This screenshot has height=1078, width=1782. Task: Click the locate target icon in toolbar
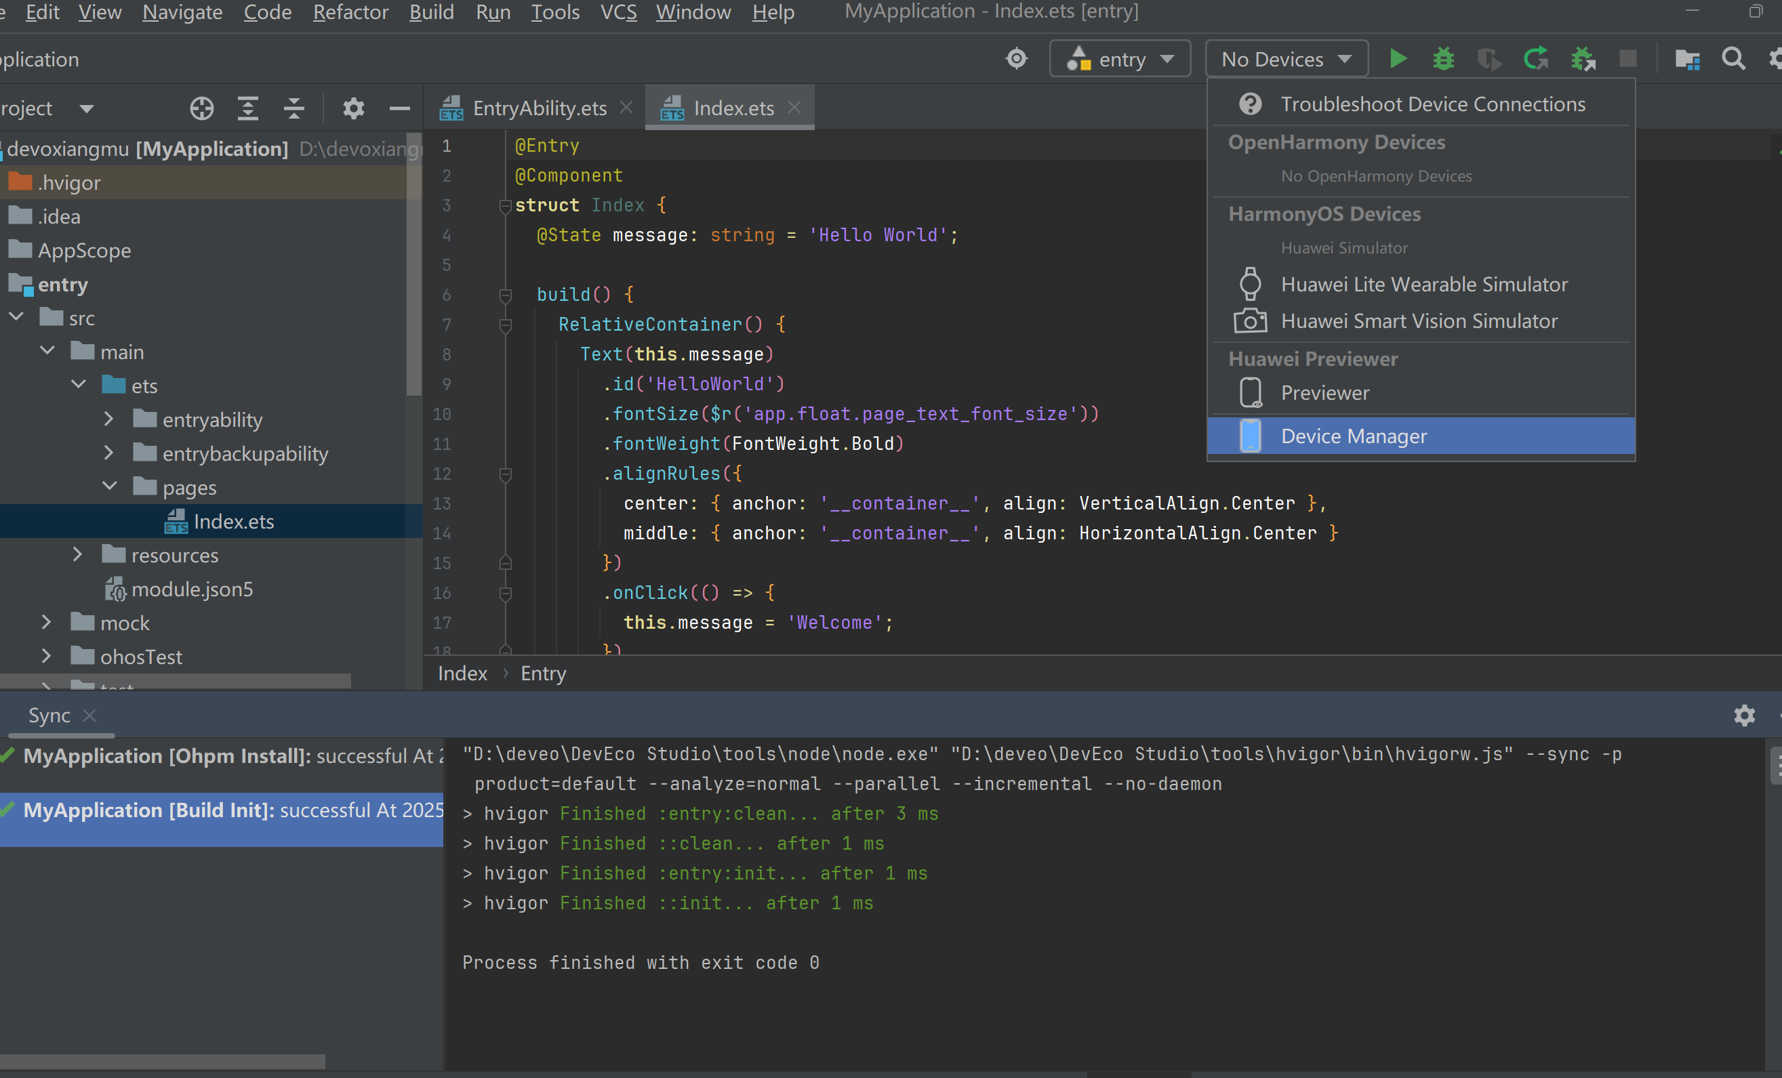(x=1016, y=58)
